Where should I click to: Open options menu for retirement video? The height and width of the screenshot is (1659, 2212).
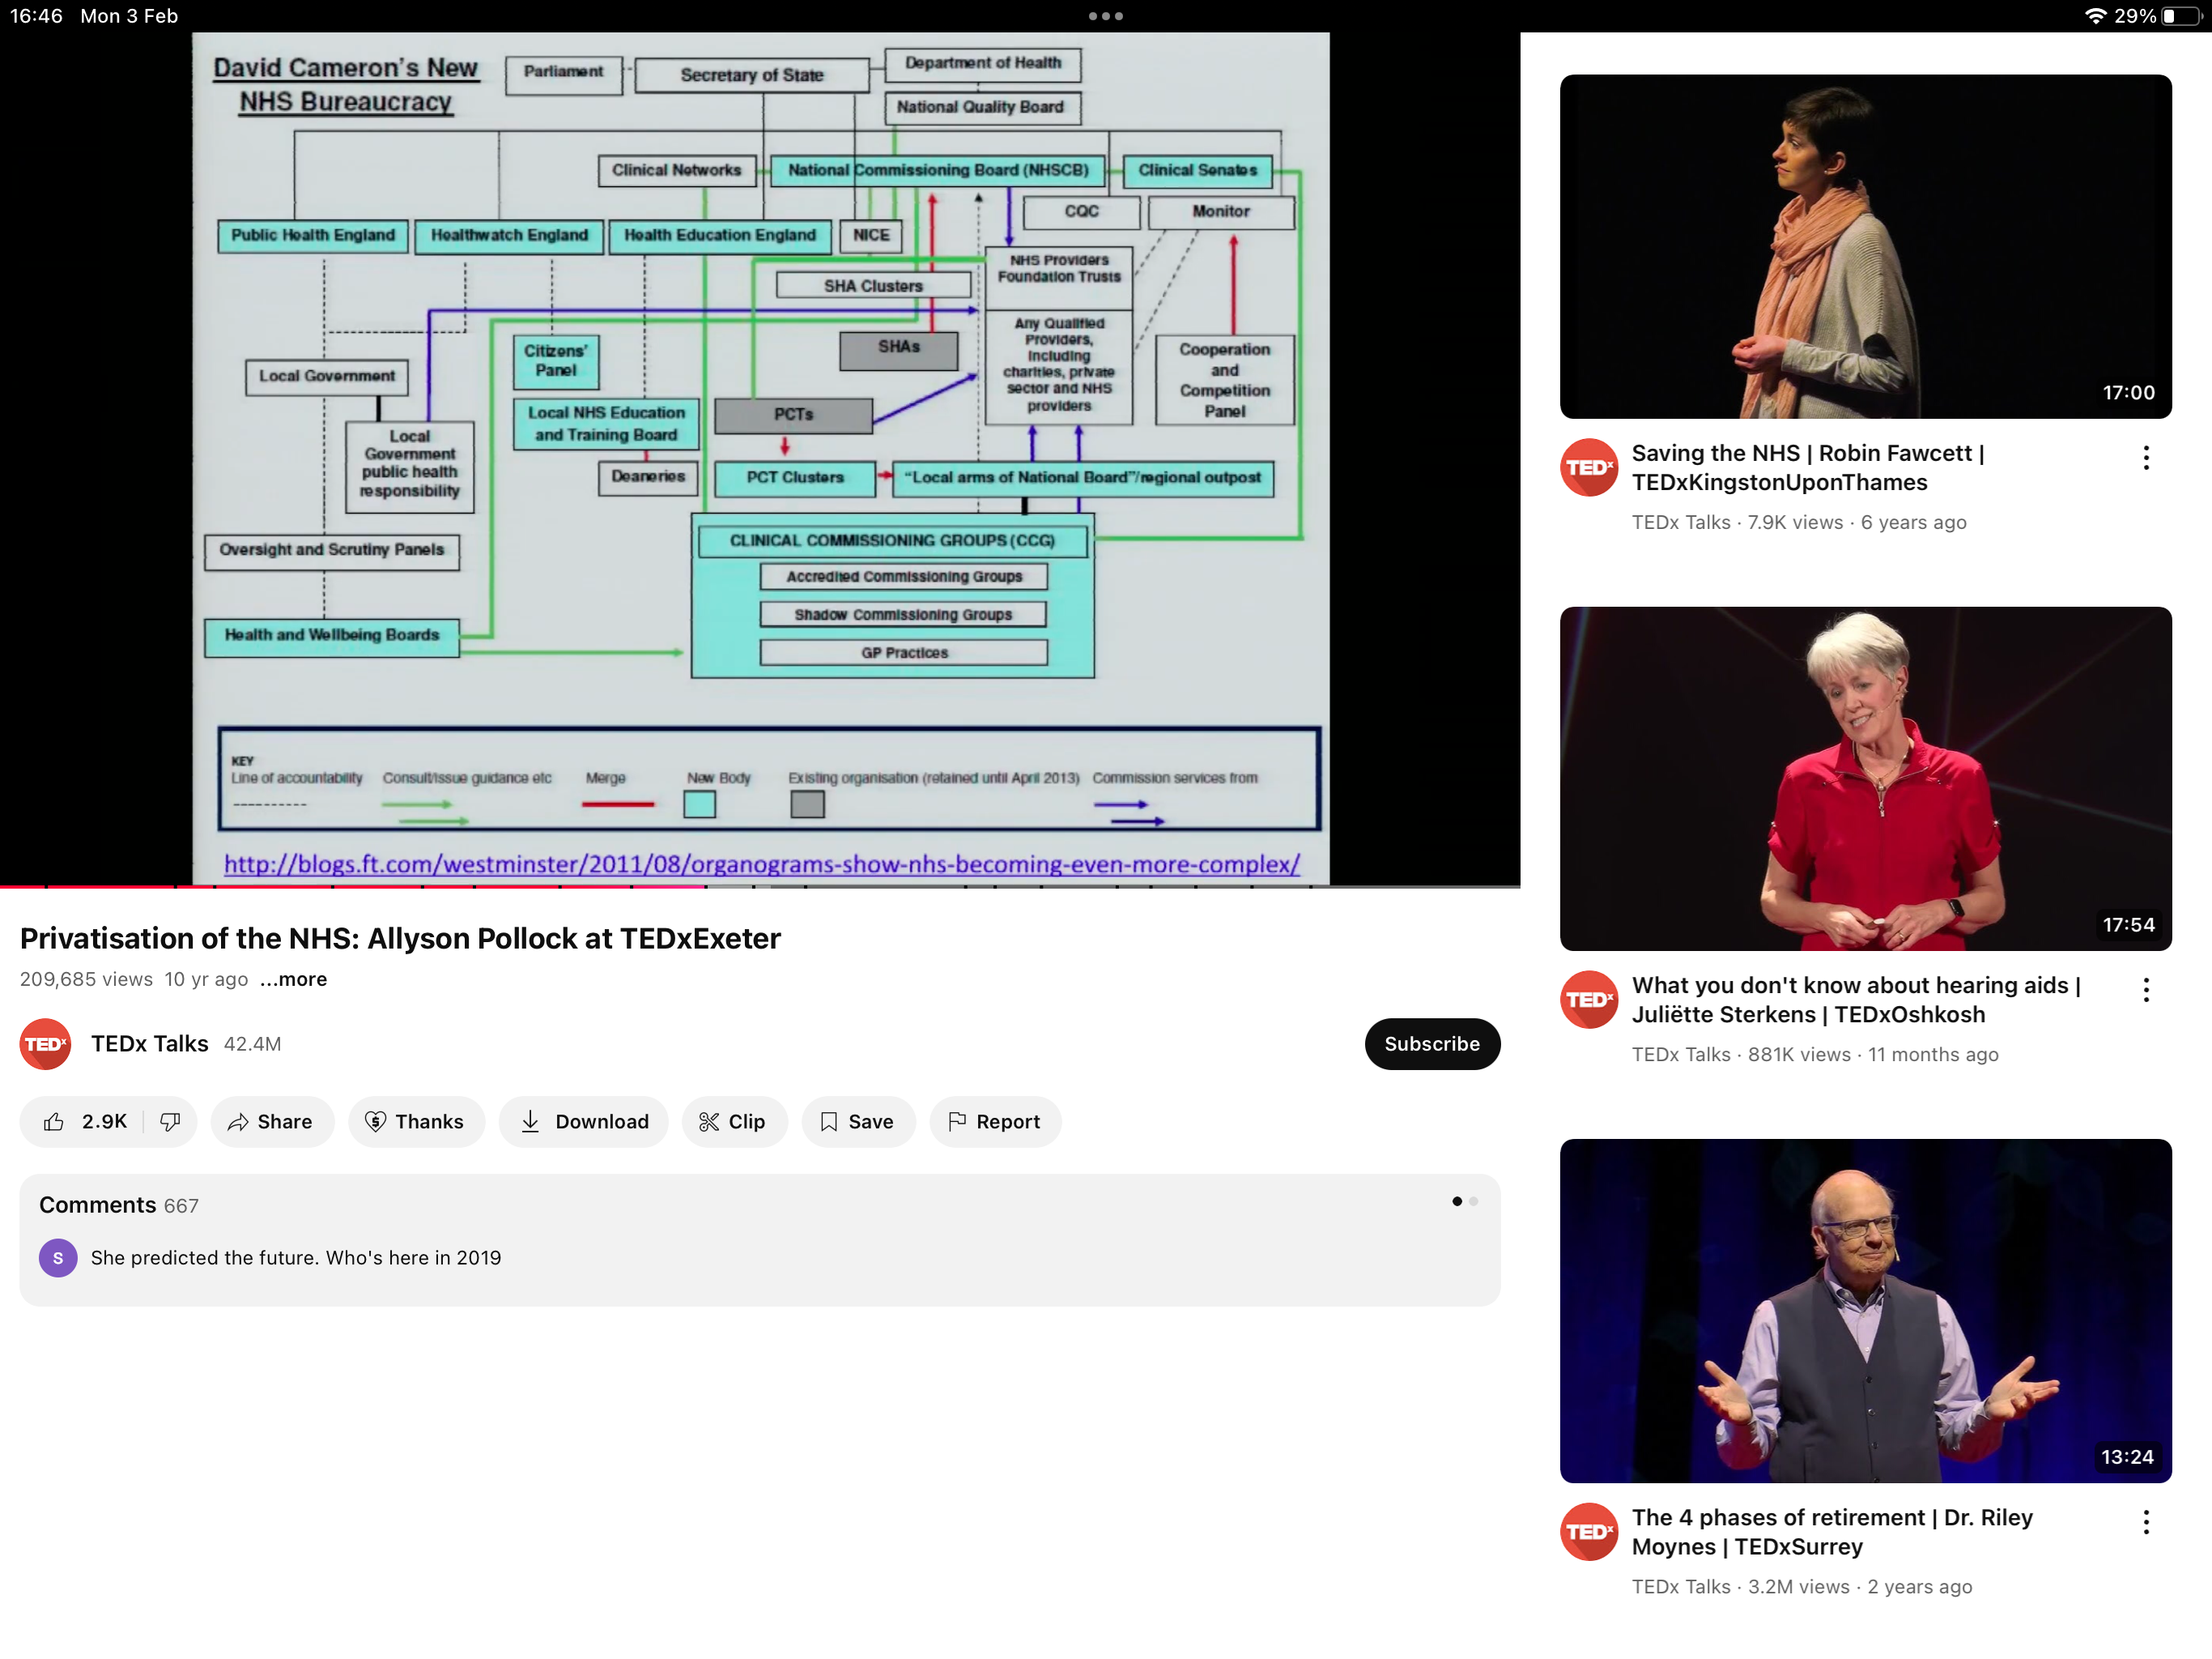[2146, 1523]
